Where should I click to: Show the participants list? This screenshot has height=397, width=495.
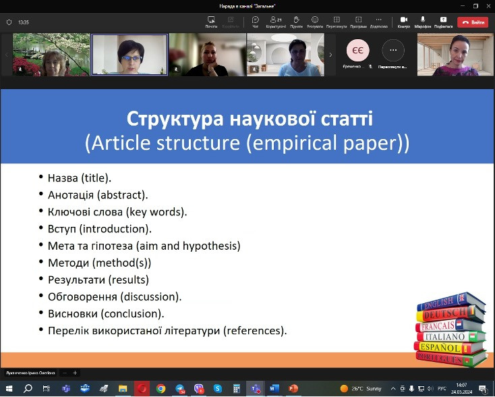[x=275, y=21]
